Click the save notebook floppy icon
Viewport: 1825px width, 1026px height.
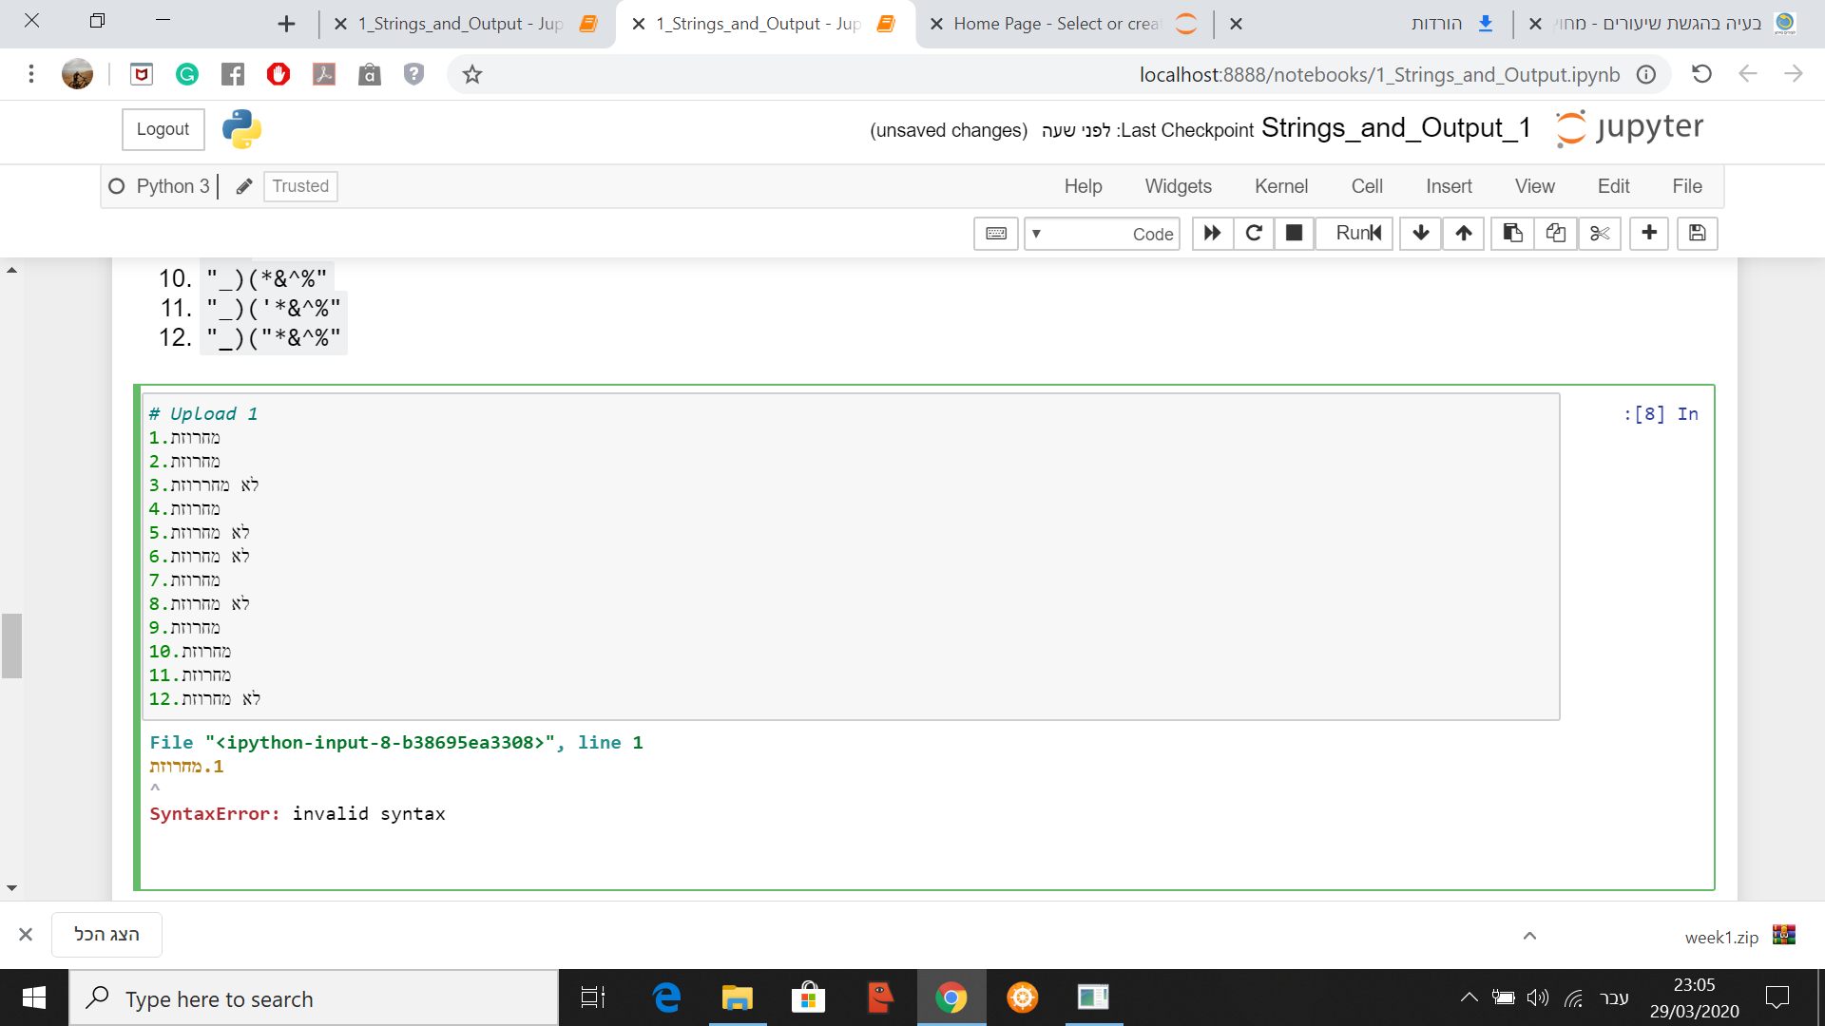tap(1697, 233)
